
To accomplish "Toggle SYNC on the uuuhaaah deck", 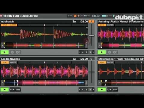I will coord(5,25).
